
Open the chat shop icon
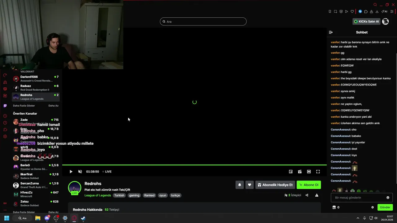pos(334,207)
